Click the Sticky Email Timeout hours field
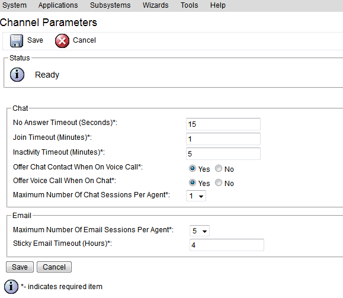Image resolution: width=343 pixels, height=298 pixels. [x=227, y=245]
